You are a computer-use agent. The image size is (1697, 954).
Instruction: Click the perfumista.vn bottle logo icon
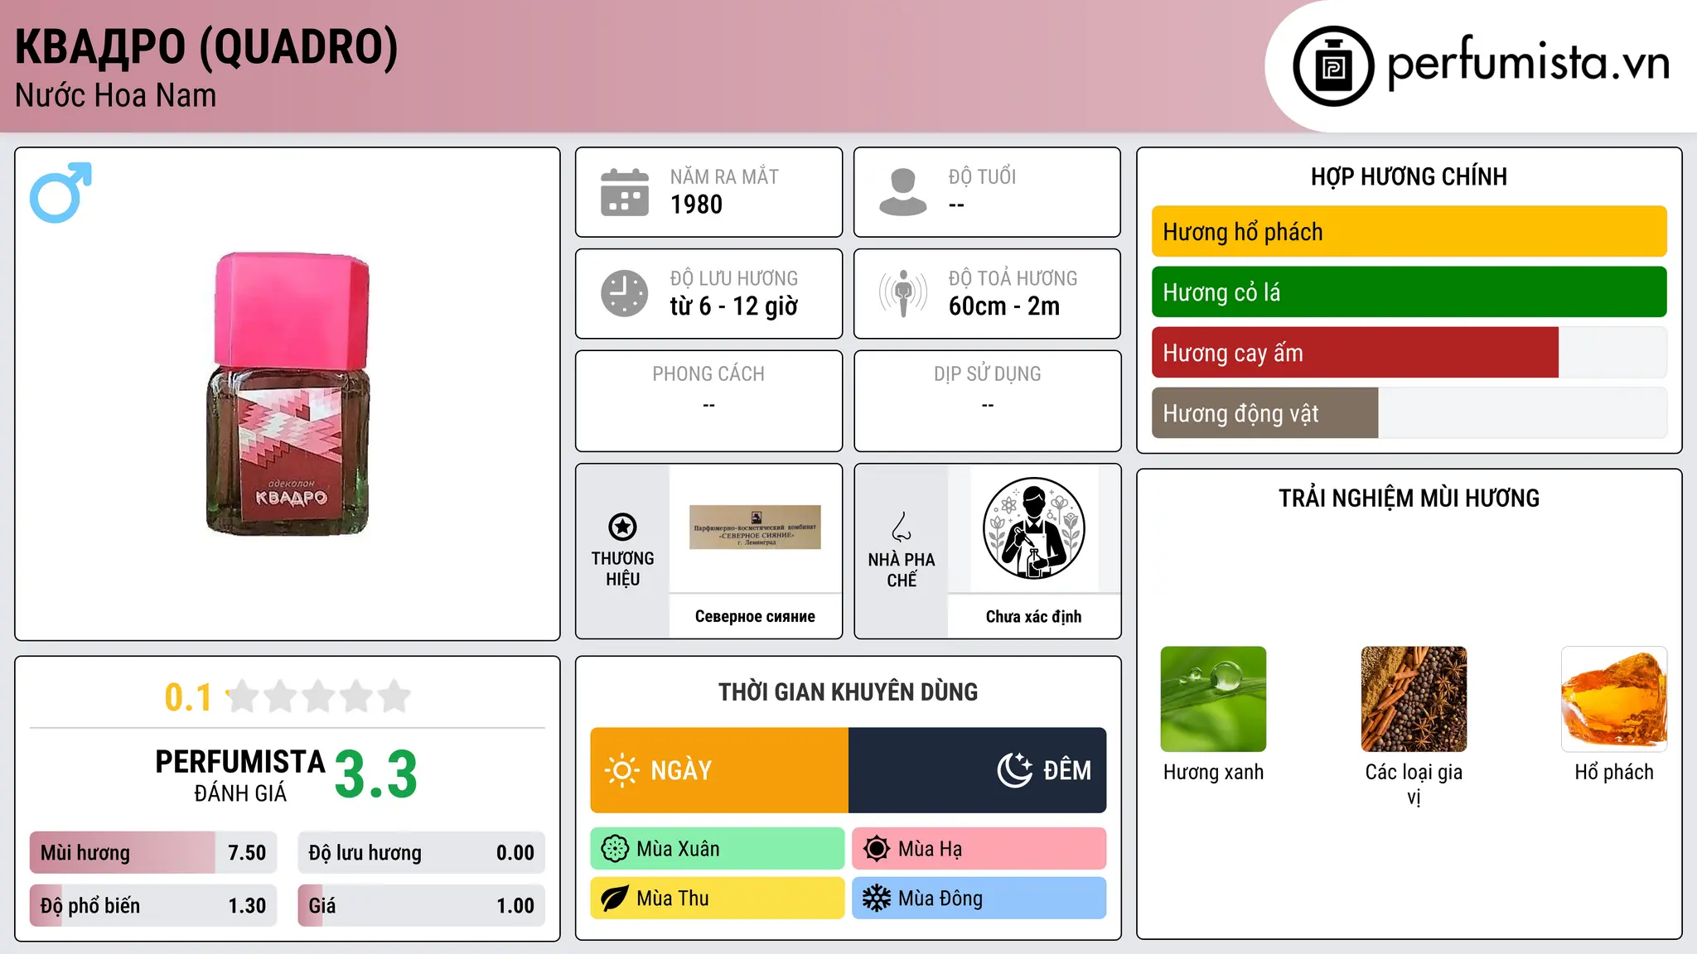pos(1333,66)
